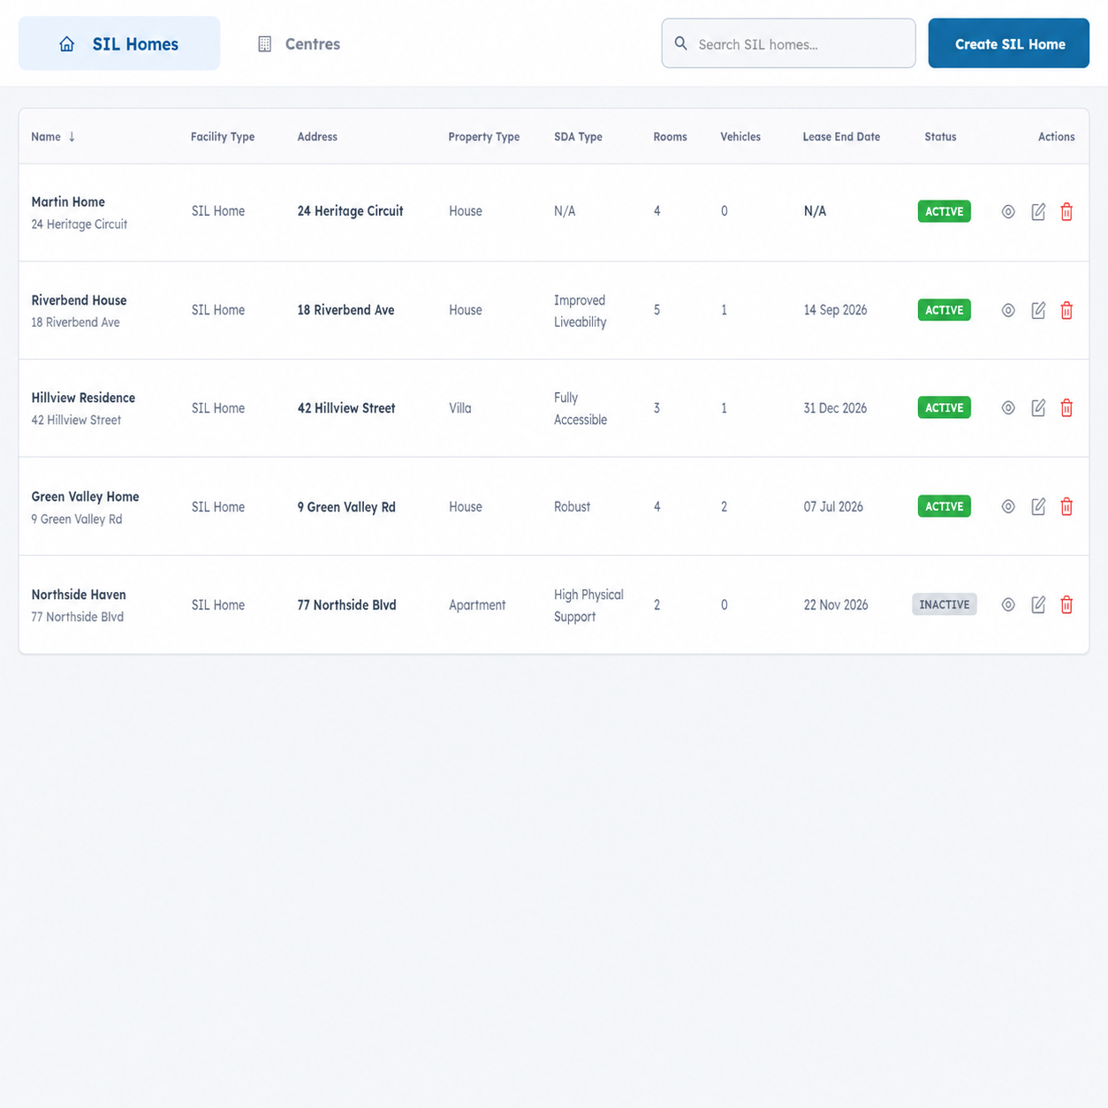Click the INACTIVE badge for Northside Haven
The height and width of the screenshot is (1108, 1108).
coord(944,604)
